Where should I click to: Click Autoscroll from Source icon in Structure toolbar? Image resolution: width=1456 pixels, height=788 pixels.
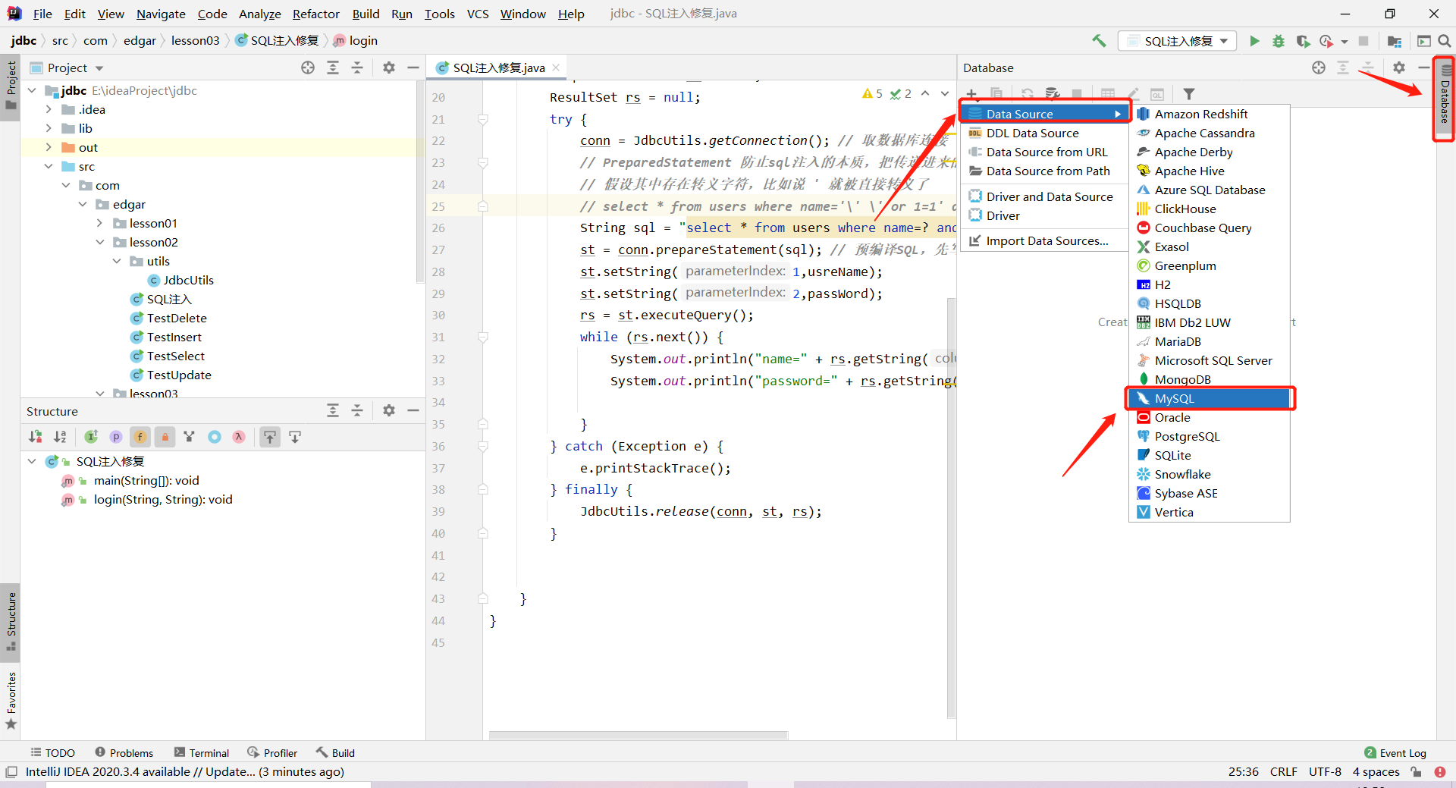pos(295,437)
